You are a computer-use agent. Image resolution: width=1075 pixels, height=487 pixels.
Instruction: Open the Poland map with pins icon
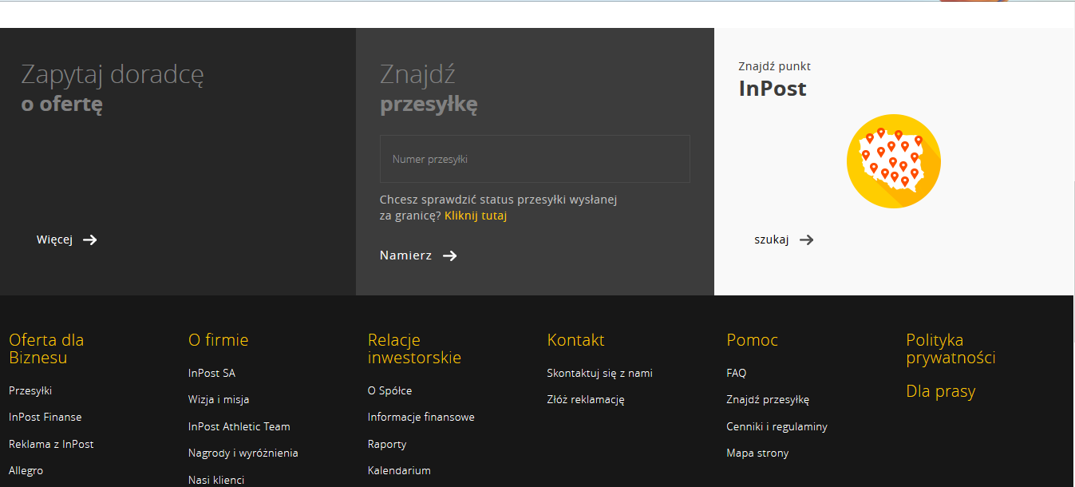[893, 161]
